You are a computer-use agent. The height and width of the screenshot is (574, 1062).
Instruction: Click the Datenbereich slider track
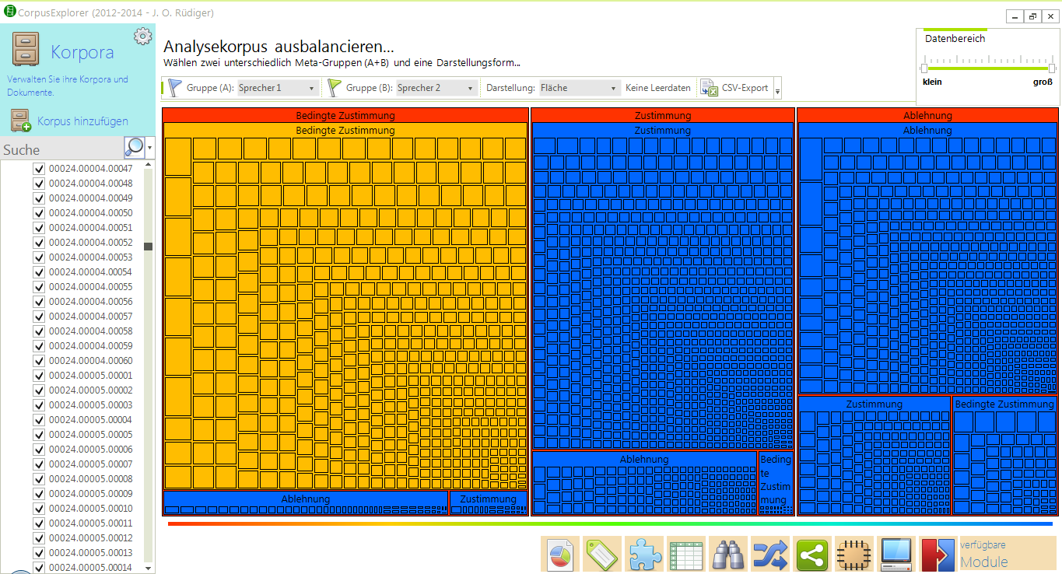[988, 68]
